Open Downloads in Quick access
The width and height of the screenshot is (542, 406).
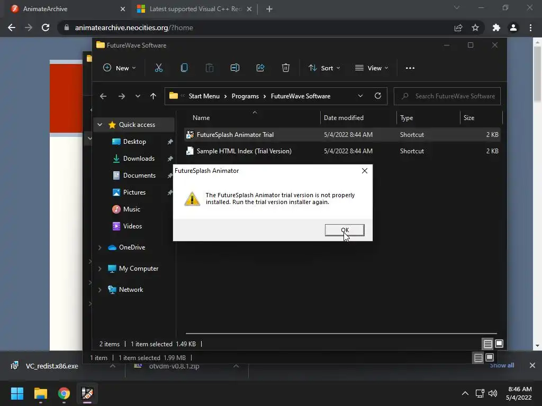pyautogui.click(x=139, y=159)
